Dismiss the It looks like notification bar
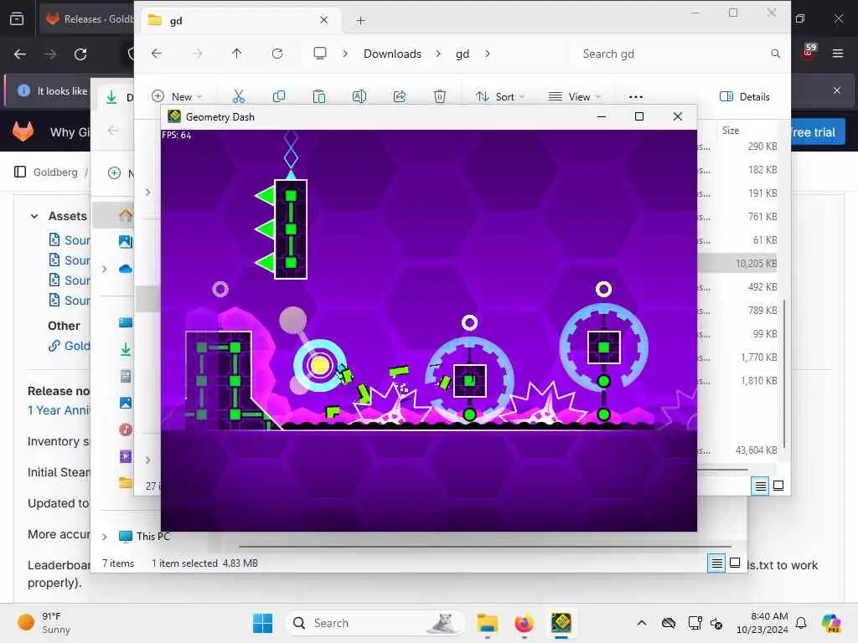The height and width of the screenshot is (643, 858). [837, 90]
